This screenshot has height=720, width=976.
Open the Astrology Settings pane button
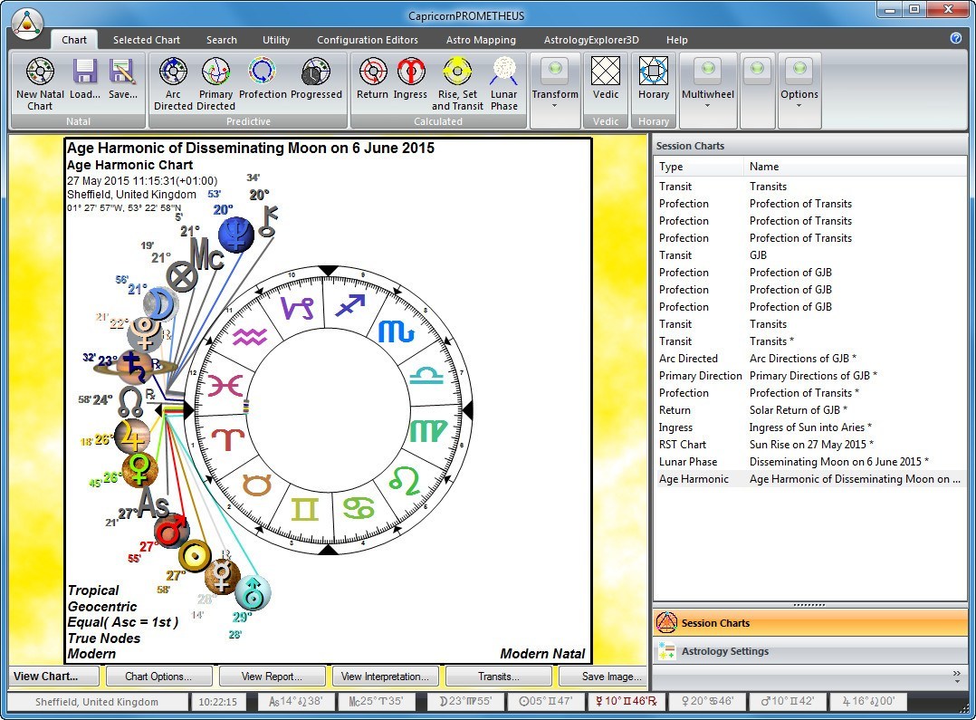point(809,651)
